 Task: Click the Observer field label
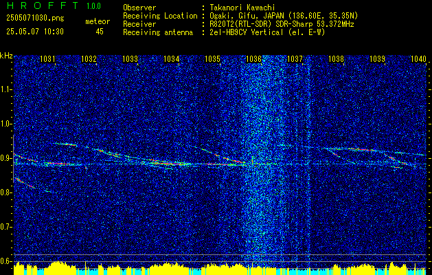[x=139, y=8]
